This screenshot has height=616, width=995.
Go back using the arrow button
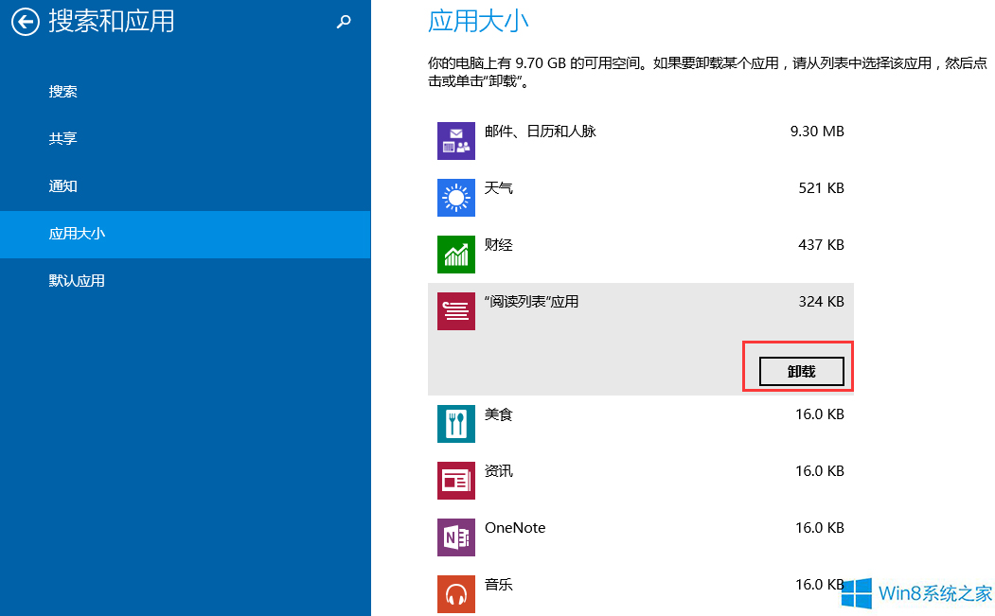(24, 21)
